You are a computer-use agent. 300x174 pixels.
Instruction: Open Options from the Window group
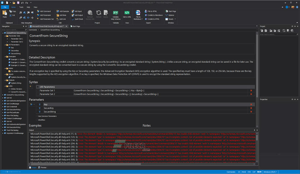pyautogui.click(x=170, y=15)
